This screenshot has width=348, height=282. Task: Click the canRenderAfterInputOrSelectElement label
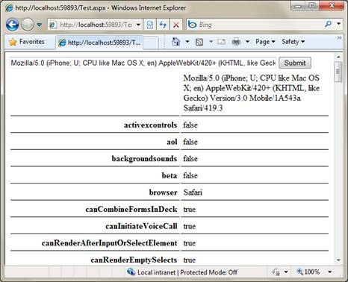(109, 243)
